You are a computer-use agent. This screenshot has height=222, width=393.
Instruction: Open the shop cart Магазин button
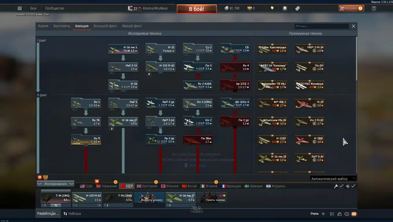[x=351, y=8]
